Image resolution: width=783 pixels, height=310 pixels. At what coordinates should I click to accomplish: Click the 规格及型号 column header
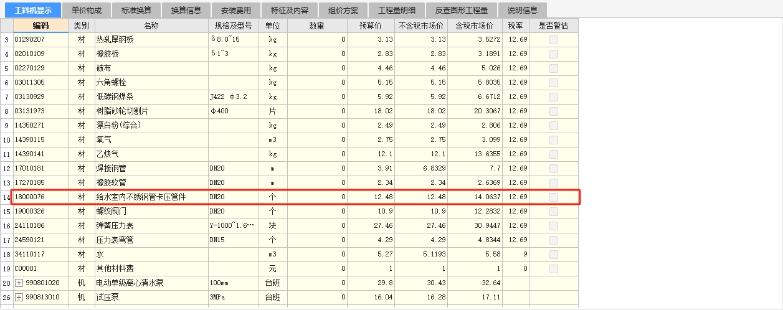234,26
